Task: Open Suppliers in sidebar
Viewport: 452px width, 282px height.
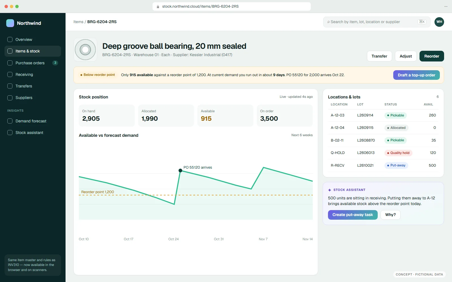Action: click(33, 98)
